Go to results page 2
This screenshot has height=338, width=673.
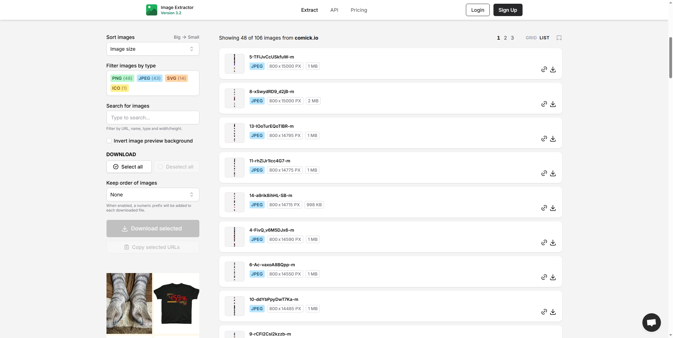505,38
